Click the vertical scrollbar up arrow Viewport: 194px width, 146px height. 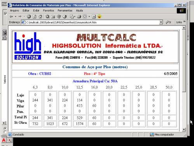tap(184, 28)
